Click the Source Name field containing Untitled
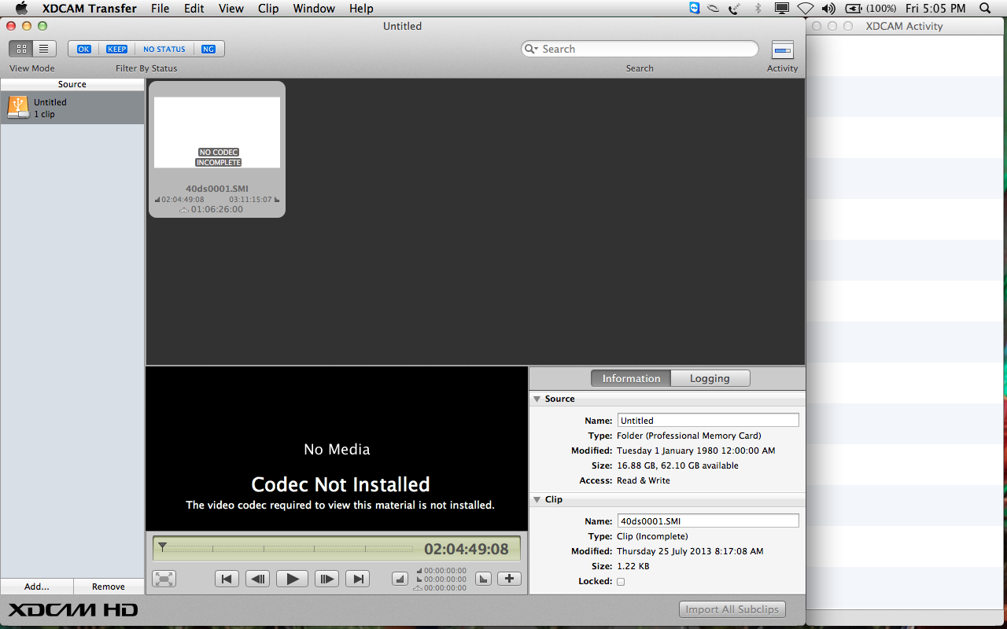 click(708, 421)
